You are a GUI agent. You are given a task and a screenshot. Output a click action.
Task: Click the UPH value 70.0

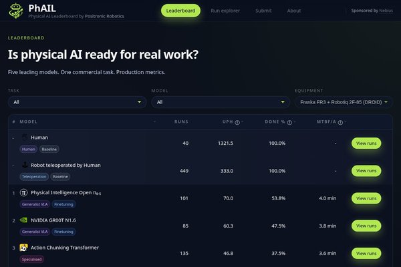click(228, 198)
